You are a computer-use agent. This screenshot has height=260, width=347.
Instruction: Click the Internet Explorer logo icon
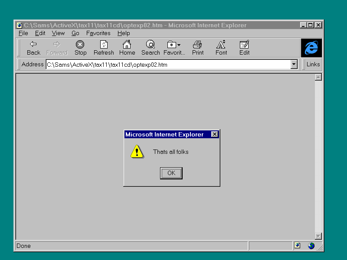(311, 48)
